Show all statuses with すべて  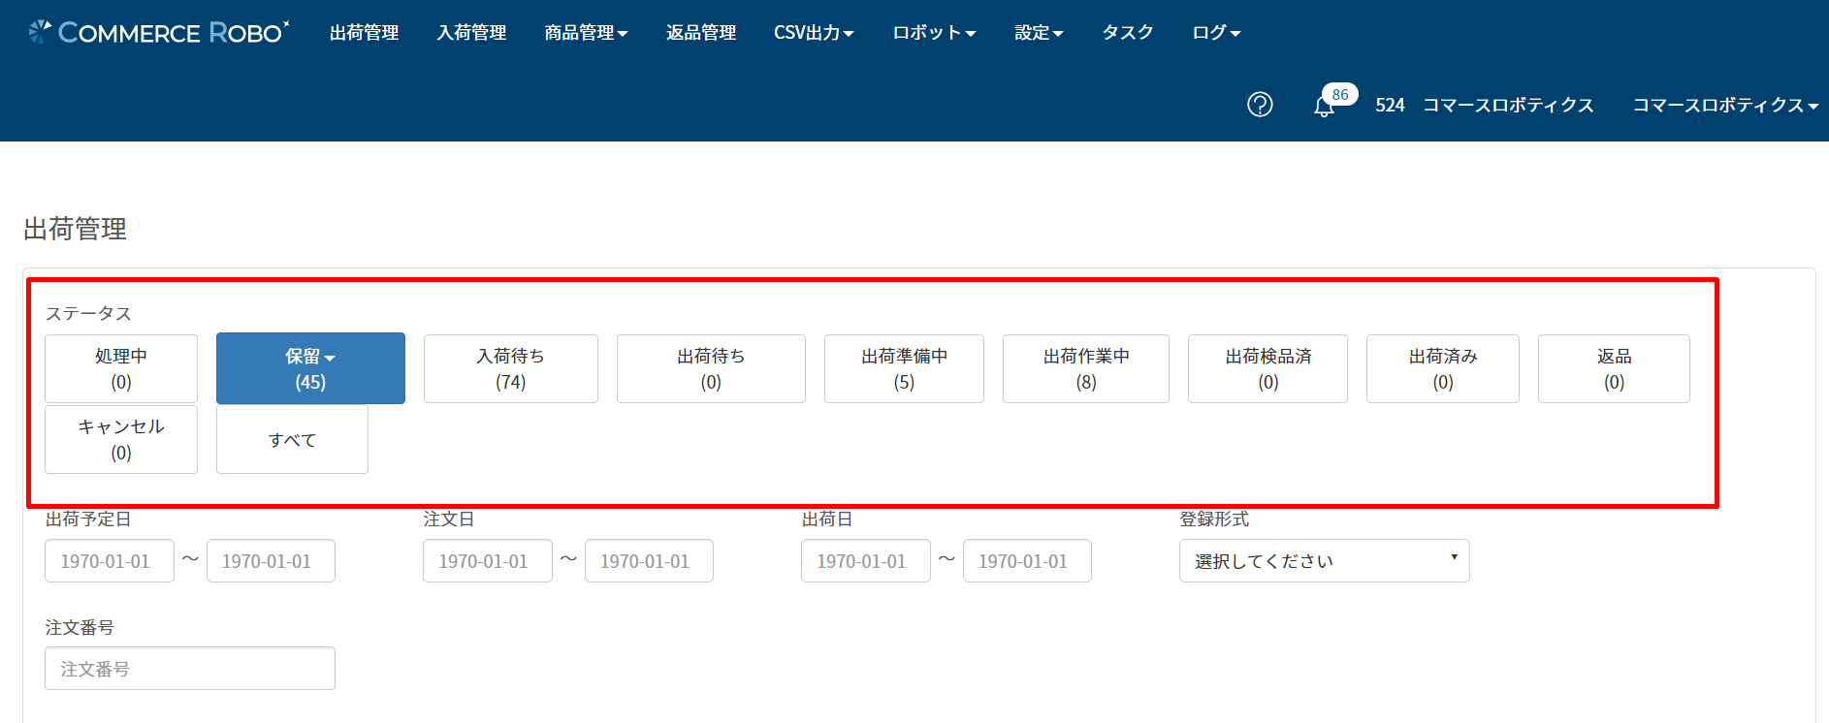pos(292,439)
